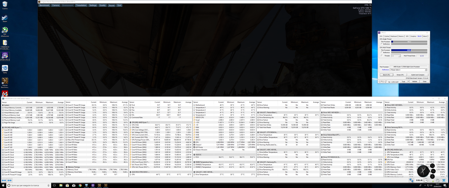Image resolution: width=449 pixels, height=188 pixels.
Task: Click Sound in Heaven Benchmark top bar
Action: pyautogui.click(x=112, y=6)
